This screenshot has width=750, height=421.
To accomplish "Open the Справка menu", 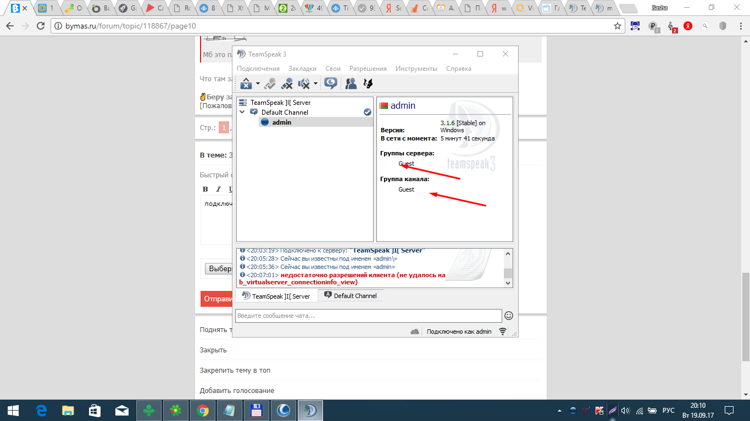I will tap(459, 69).
